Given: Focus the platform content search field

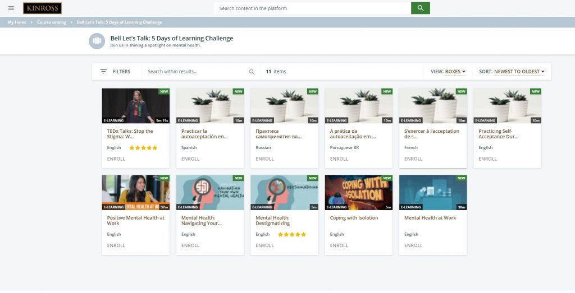Looking at the screenshot, I should pyautogui.click(x=312, y=8).
